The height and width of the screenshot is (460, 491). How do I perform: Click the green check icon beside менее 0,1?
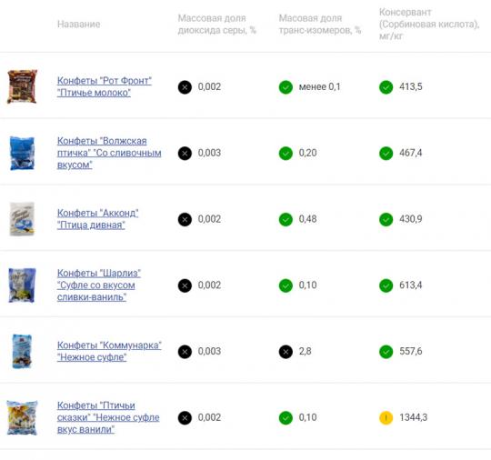286,87
